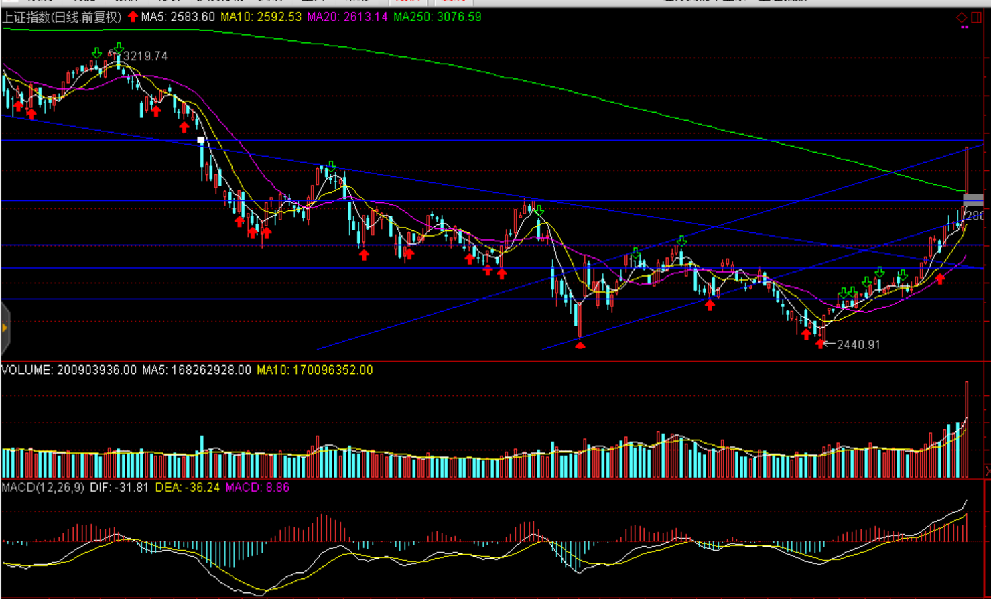
Task: Click the green sell arrow at 3219.74 peak
Action: click(x=119, y=48)
